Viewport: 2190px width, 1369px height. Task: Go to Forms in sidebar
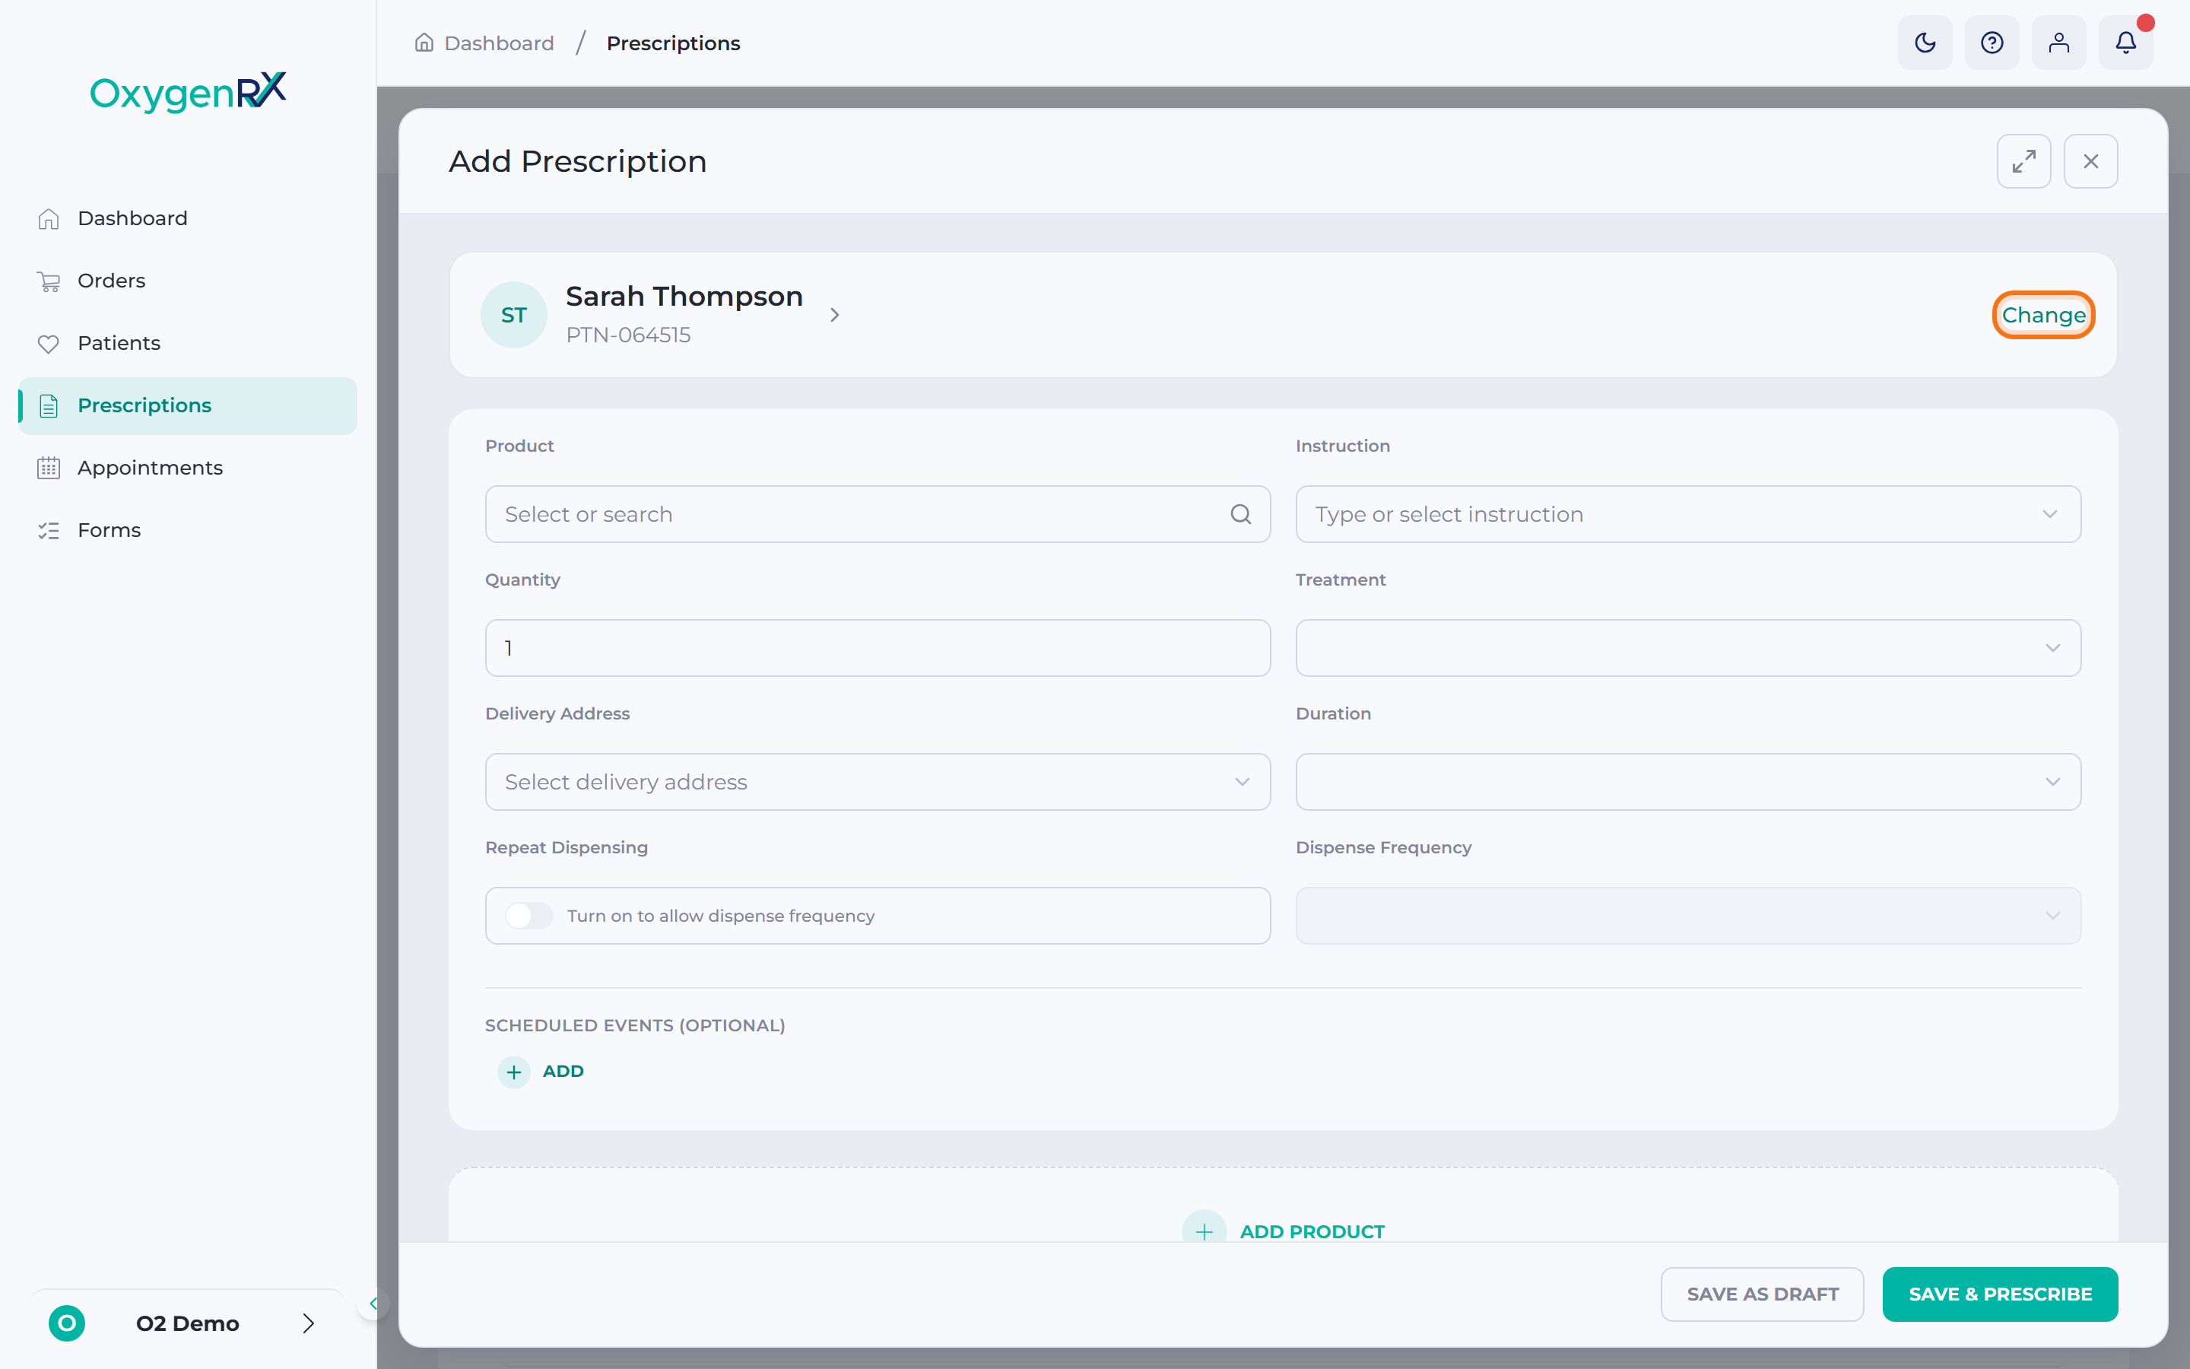(x=189, y=531)
